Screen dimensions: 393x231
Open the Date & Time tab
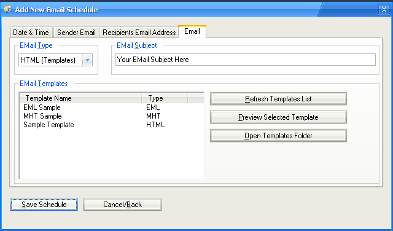tap(31, 33)
